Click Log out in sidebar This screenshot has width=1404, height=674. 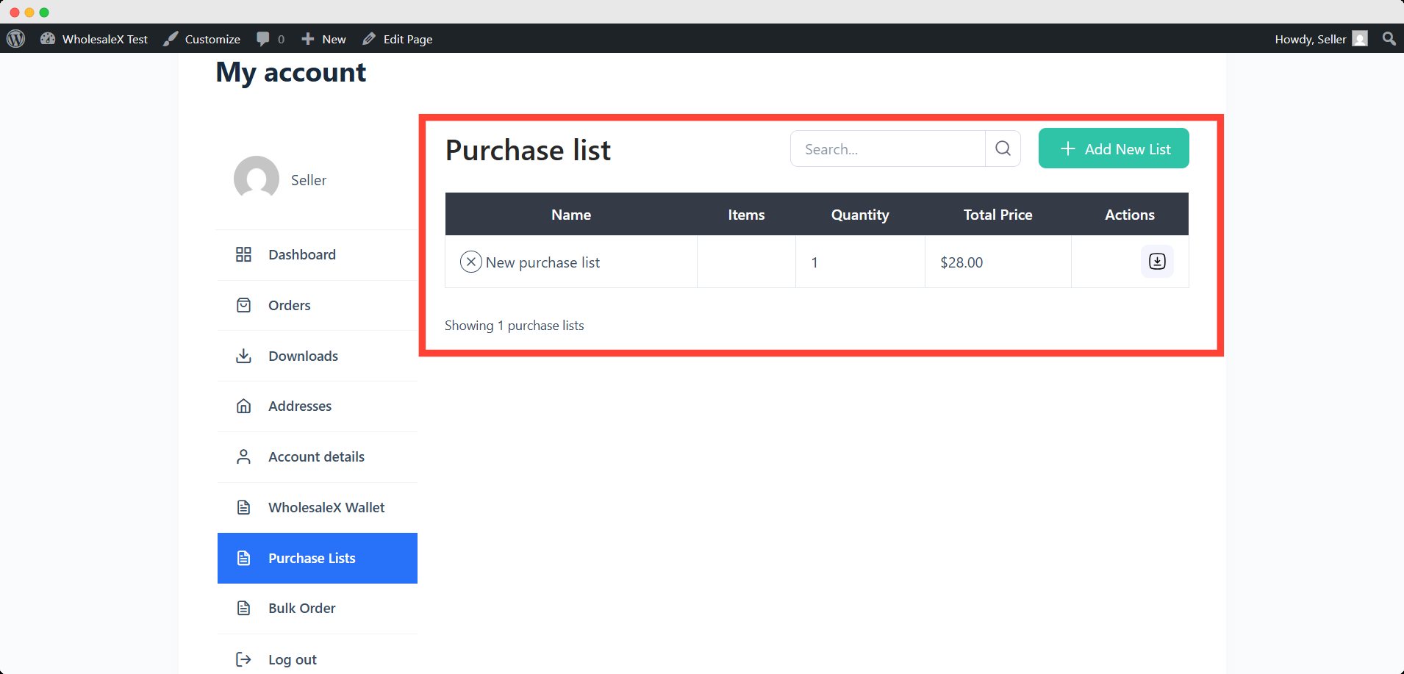318,659
